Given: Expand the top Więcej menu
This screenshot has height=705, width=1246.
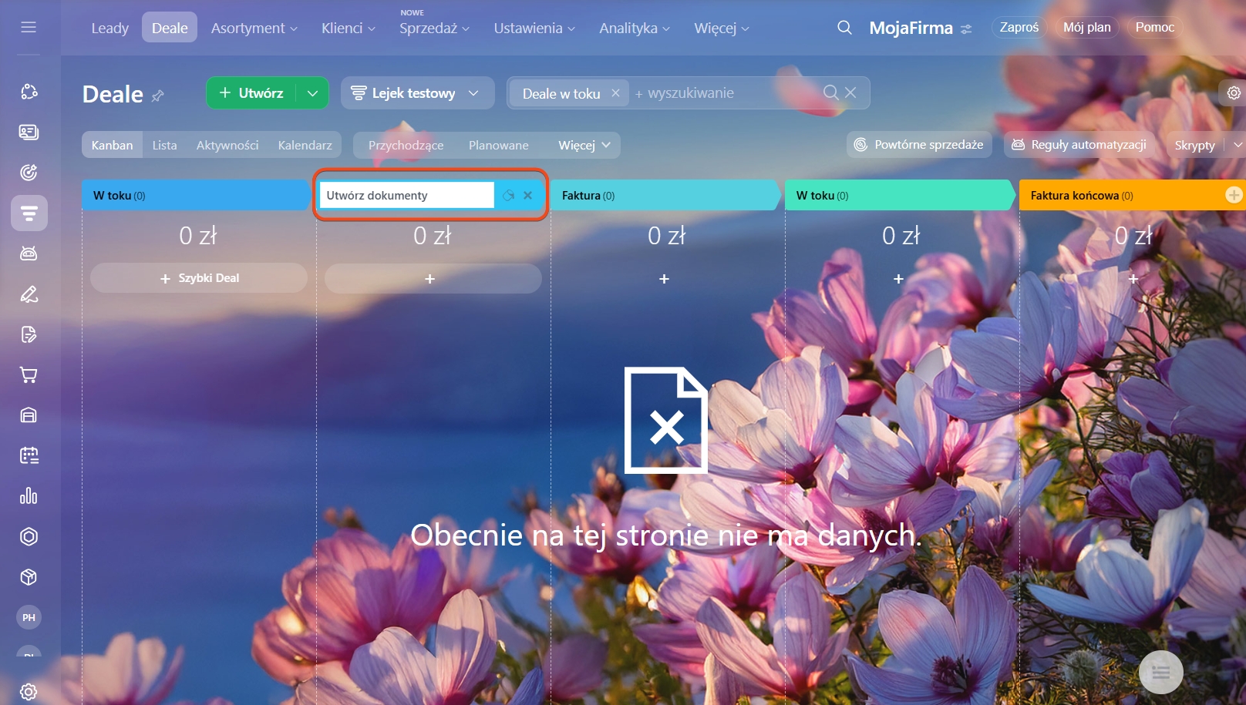Looking at the screenshot, I should [x=722, y=29].
